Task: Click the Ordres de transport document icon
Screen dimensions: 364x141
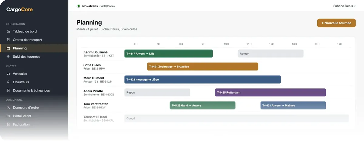Action: click(8, 40)
